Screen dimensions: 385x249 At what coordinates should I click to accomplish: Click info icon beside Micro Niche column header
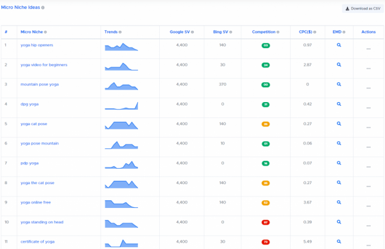pos(46,32)
